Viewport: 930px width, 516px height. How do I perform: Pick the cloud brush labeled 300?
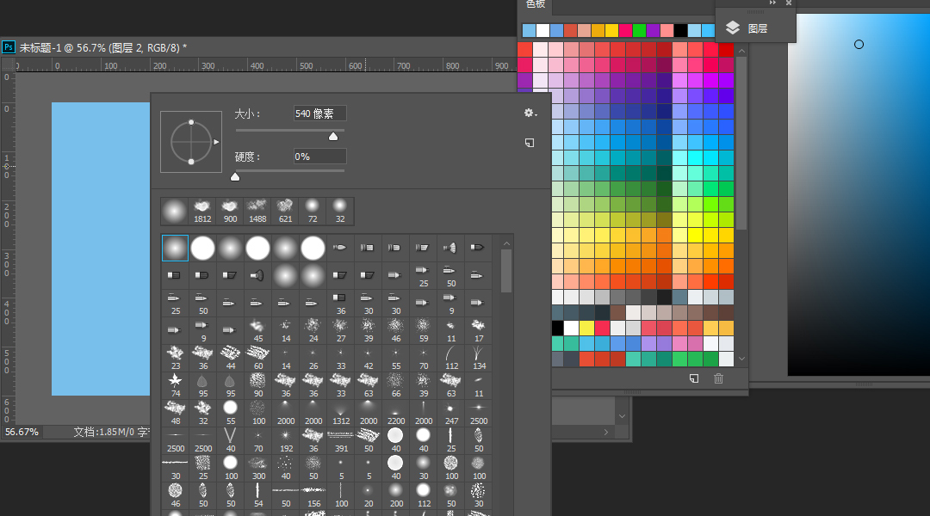[258, 468]
